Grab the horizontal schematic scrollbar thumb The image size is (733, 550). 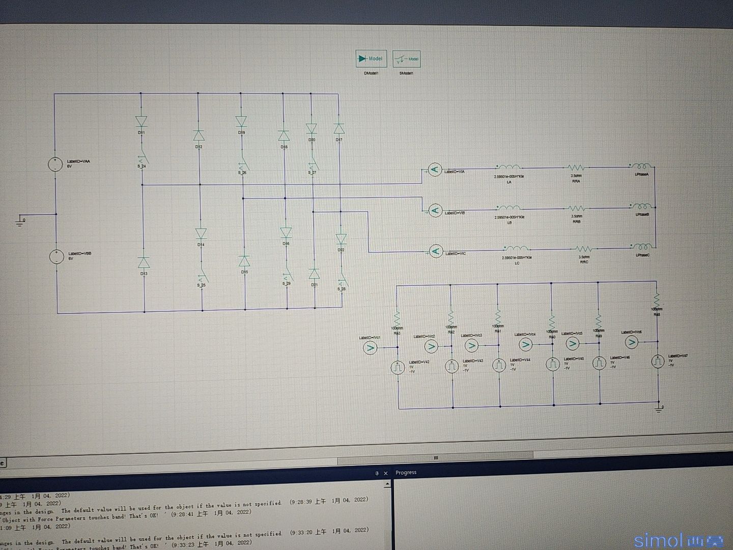(x=436, y=457)
